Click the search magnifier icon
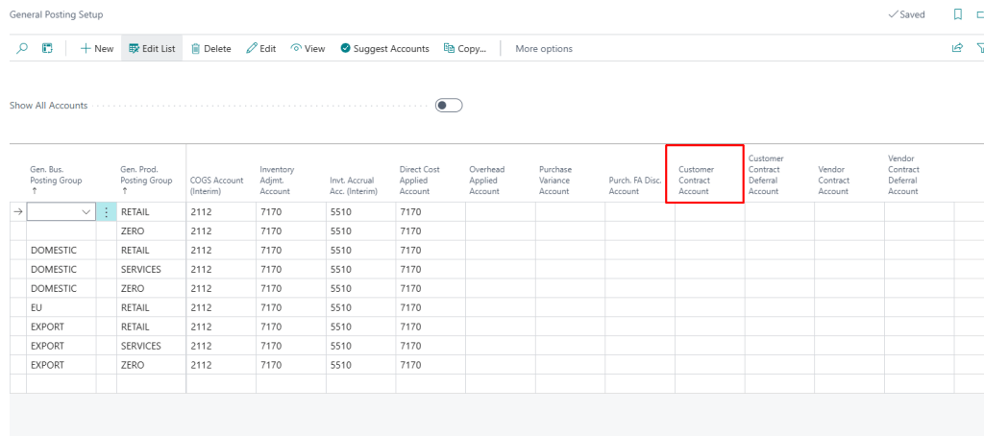Image resolution: width=984 pixels, height=436 pixels. click(x=23, y=48)
